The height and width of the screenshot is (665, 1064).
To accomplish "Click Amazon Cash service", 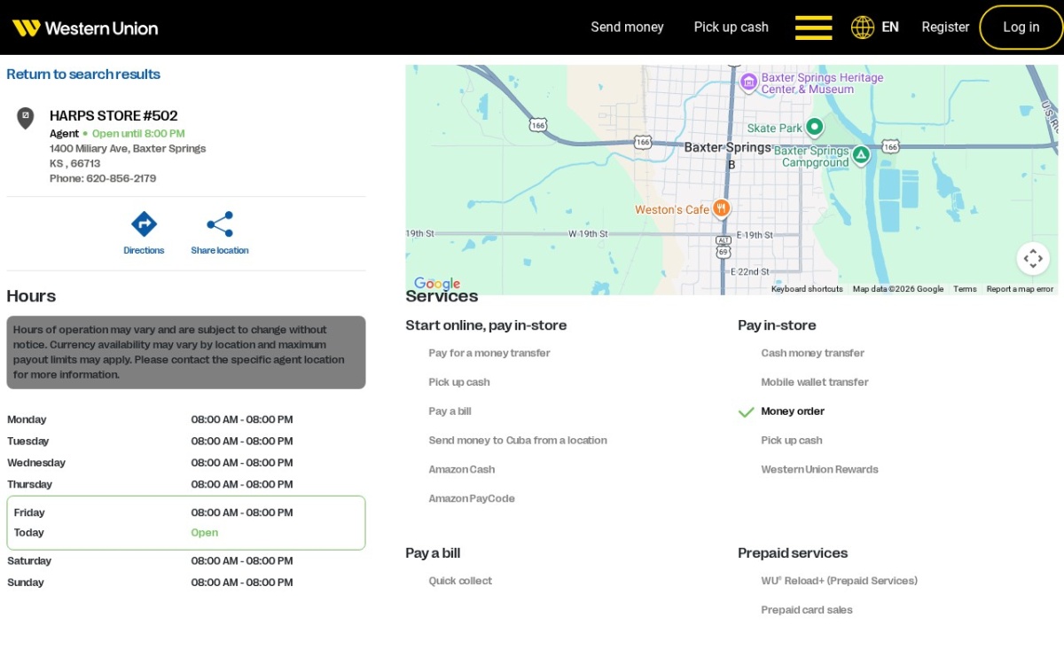I will [462, 470].
